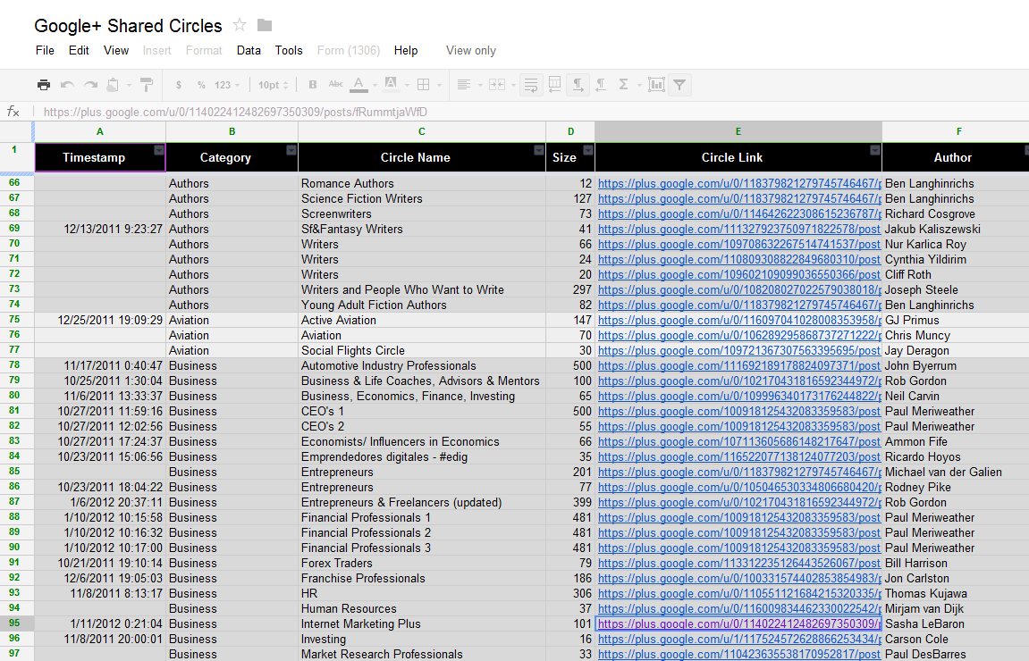1029x661 pixels.
Task: Open the Circle Name column filter dropdown
Action: [x=539, y=150]
